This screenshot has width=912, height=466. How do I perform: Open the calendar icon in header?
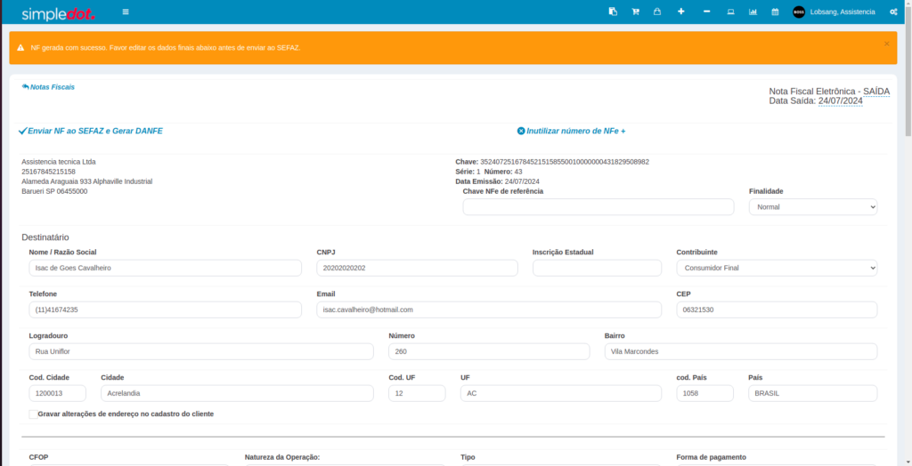pos(775,12)
